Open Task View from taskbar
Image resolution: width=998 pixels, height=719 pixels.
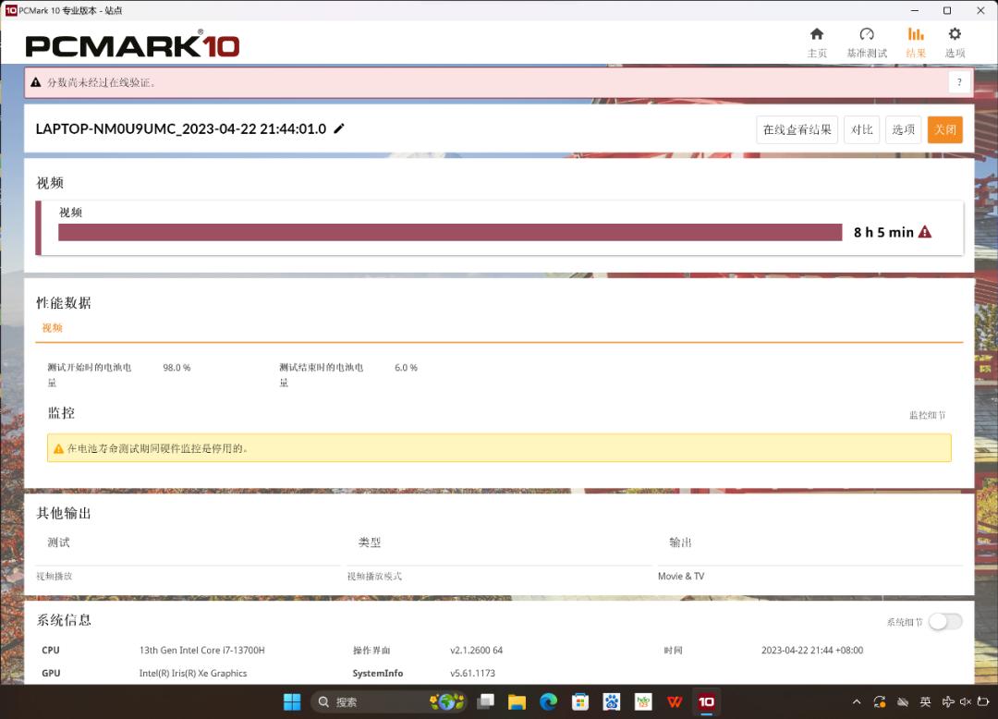point(486,701)
